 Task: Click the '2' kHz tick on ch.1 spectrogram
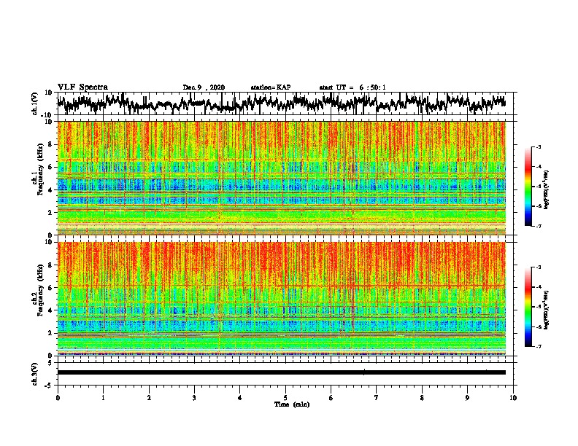coord(50,212)
